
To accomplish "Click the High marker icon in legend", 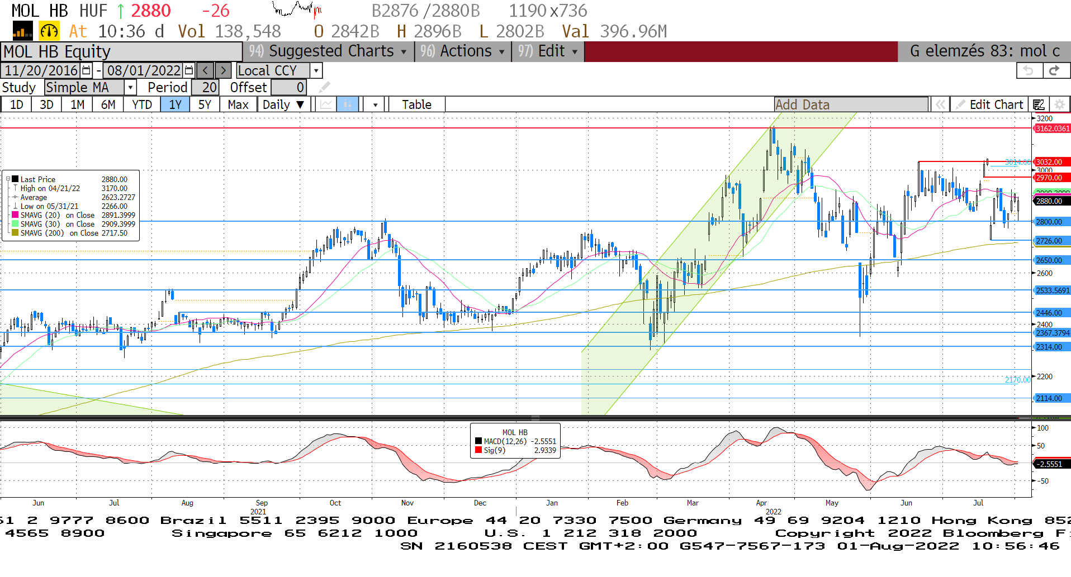I will point(15,188).
